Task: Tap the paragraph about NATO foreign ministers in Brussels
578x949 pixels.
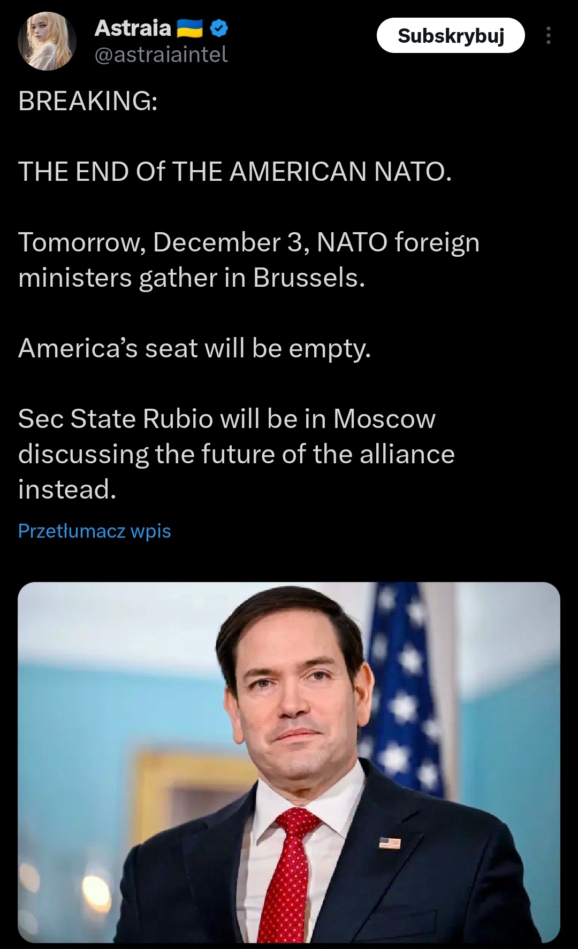Action: (x=248, y=260)
